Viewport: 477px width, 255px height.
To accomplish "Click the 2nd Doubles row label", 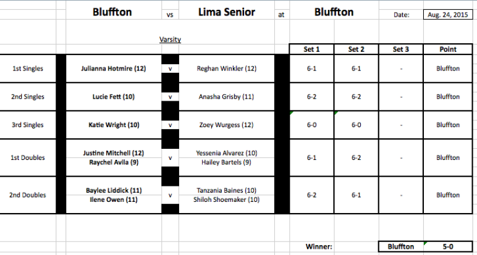I will [27, 195].
